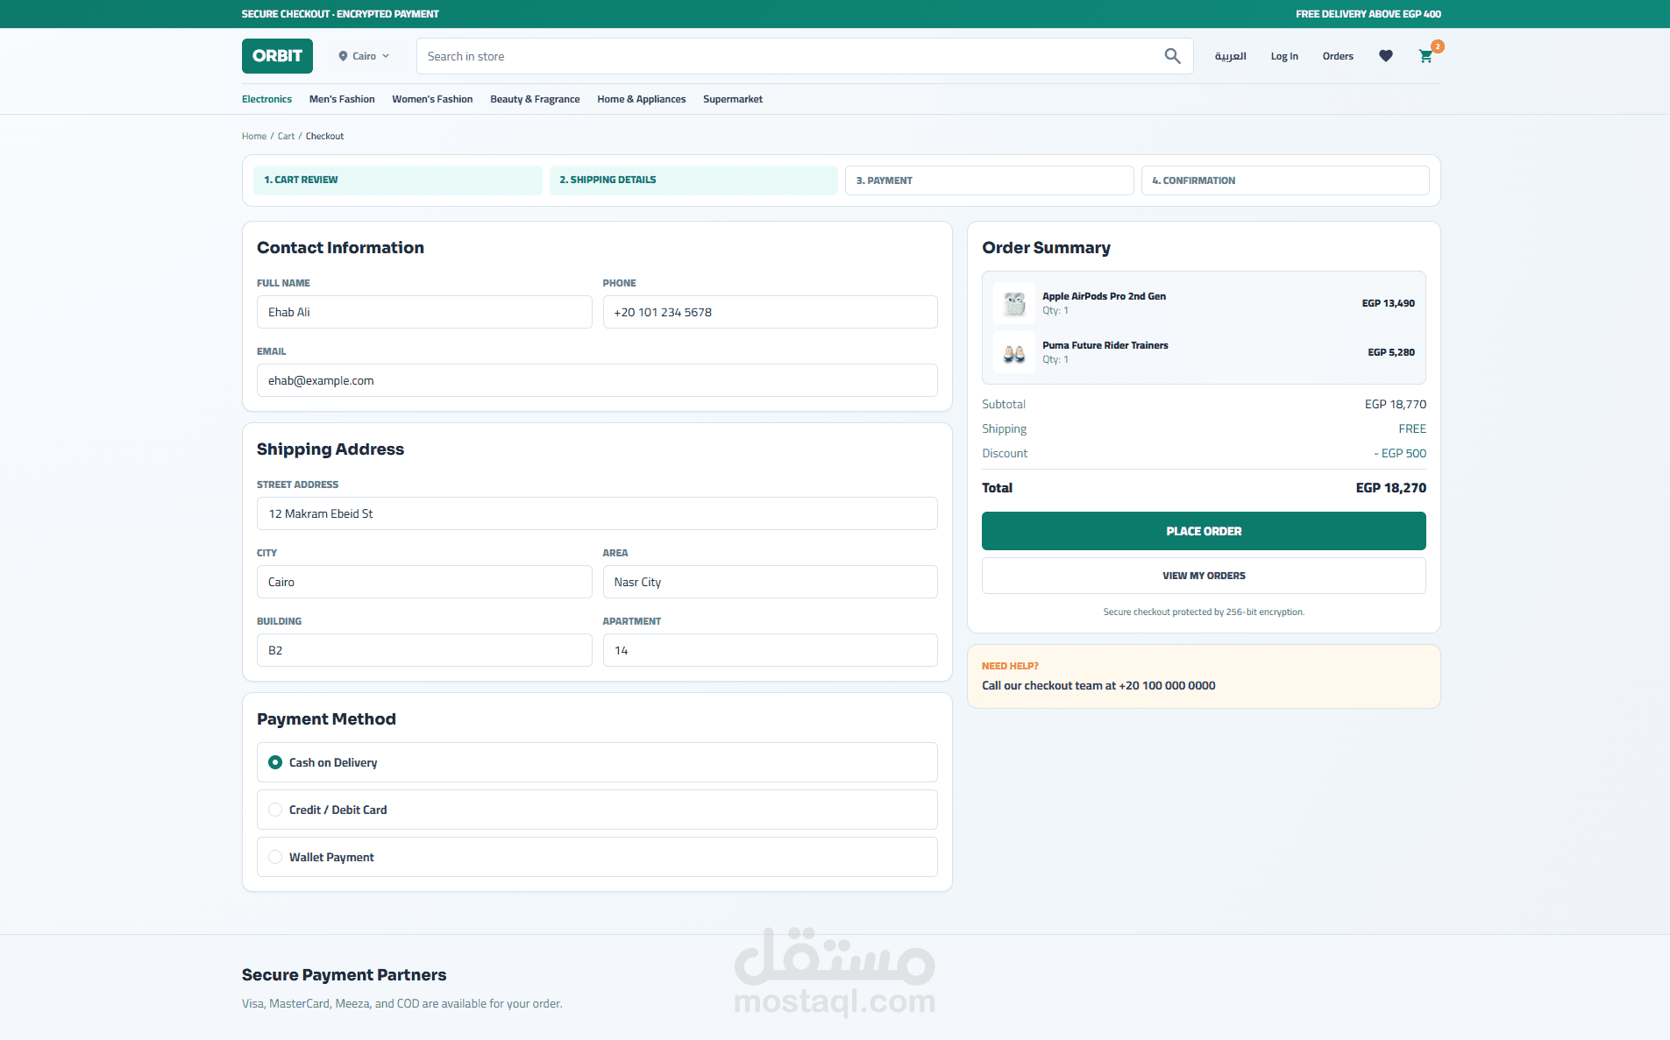This screenshot has width=1670, height=1040.
Task: Click the price EGP 13,490
Action: click(x=1388, y=303)
